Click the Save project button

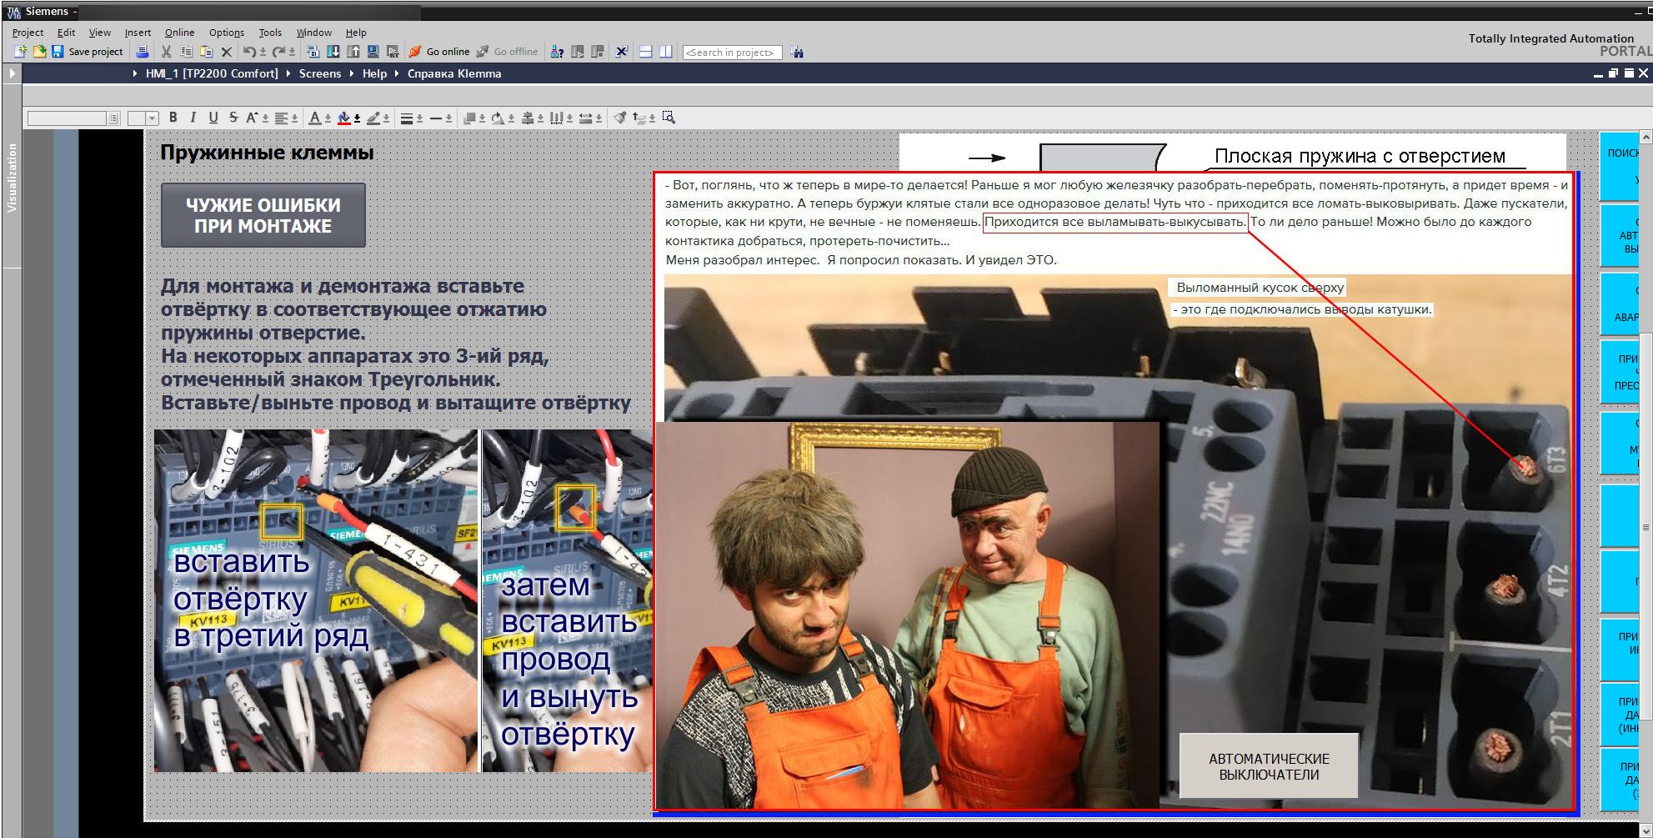pos(88,52)
